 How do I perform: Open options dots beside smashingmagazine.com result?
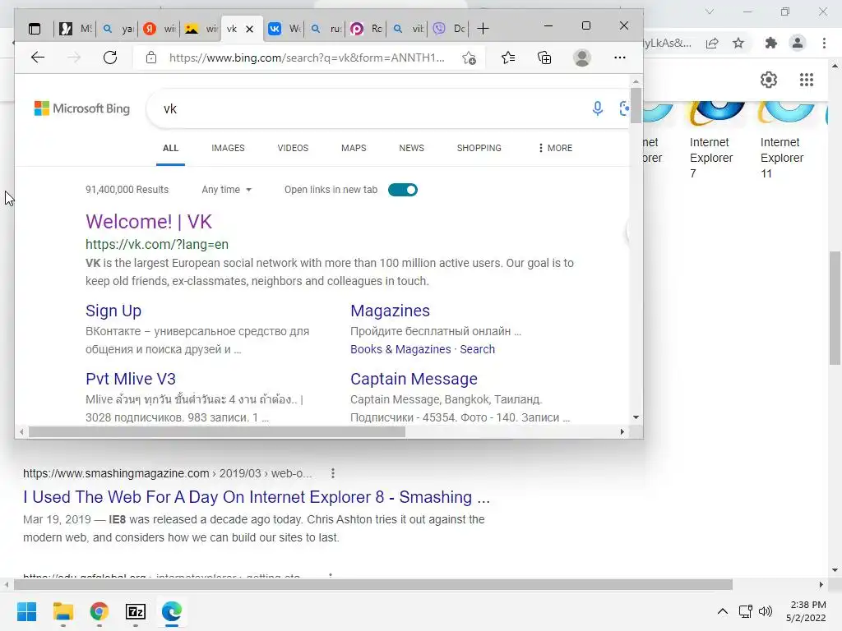pyautogui.click(x=333, y=473)
